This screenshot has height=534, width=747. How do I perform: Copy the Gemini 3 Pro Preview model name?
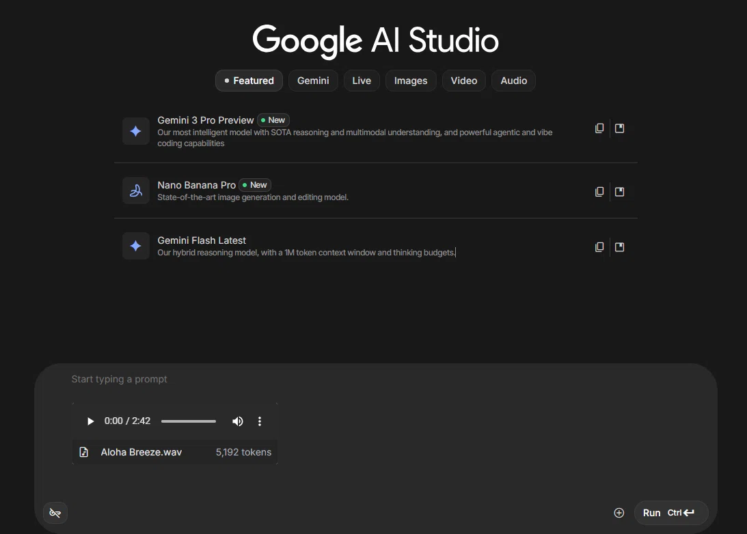pyautogui.click(x=599, y=128)
